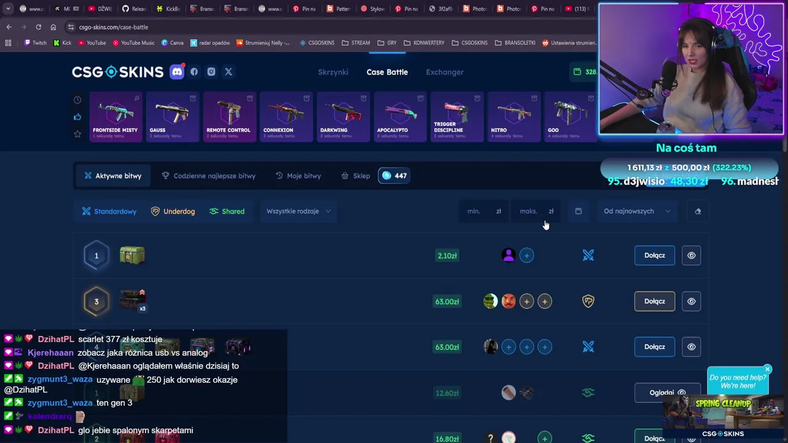Toggle the Standardowy battle filter
This screenshot has width=788, height=443.
point(110,212)
